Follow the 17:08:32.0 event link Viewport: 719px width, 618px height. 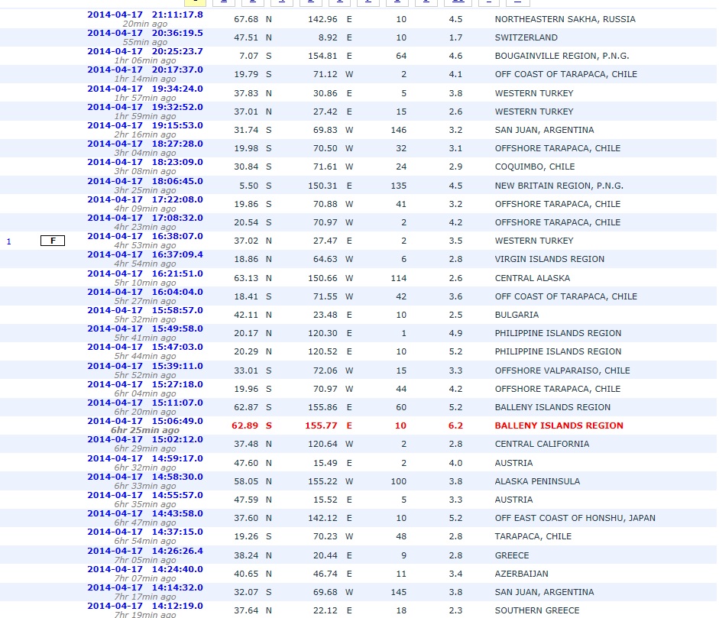point(145,218)
